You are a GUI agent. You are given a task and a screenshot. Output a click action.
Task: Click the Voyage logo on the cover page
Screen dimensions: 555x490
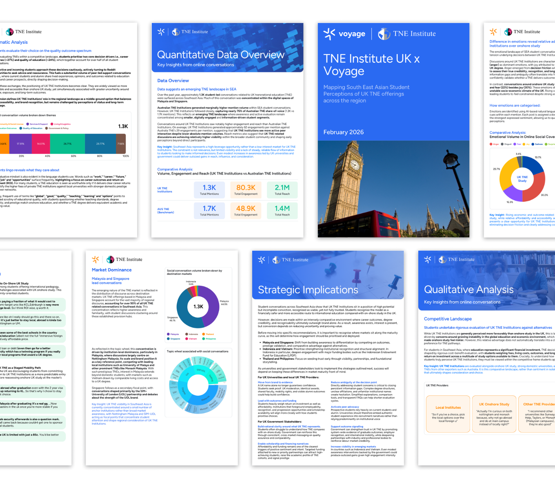click(344, 34)
